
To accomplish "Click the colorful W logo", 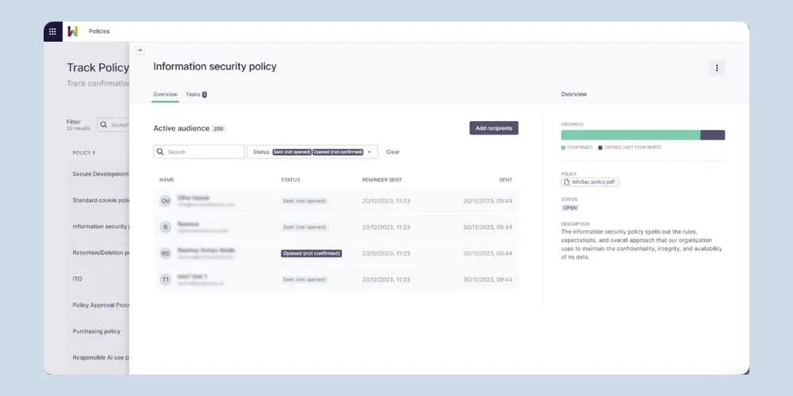I will pos(73,32).
